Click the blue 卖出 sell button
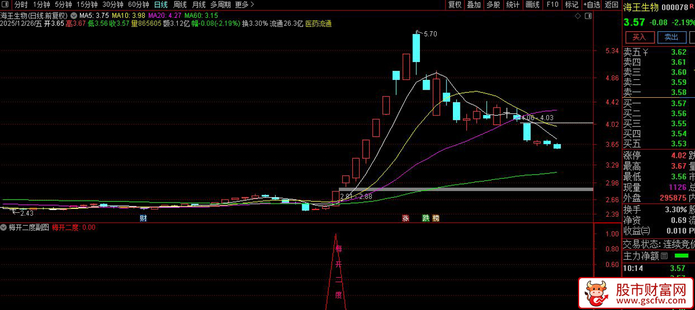Viewport: 695px width, 310px height. [671, 37]
